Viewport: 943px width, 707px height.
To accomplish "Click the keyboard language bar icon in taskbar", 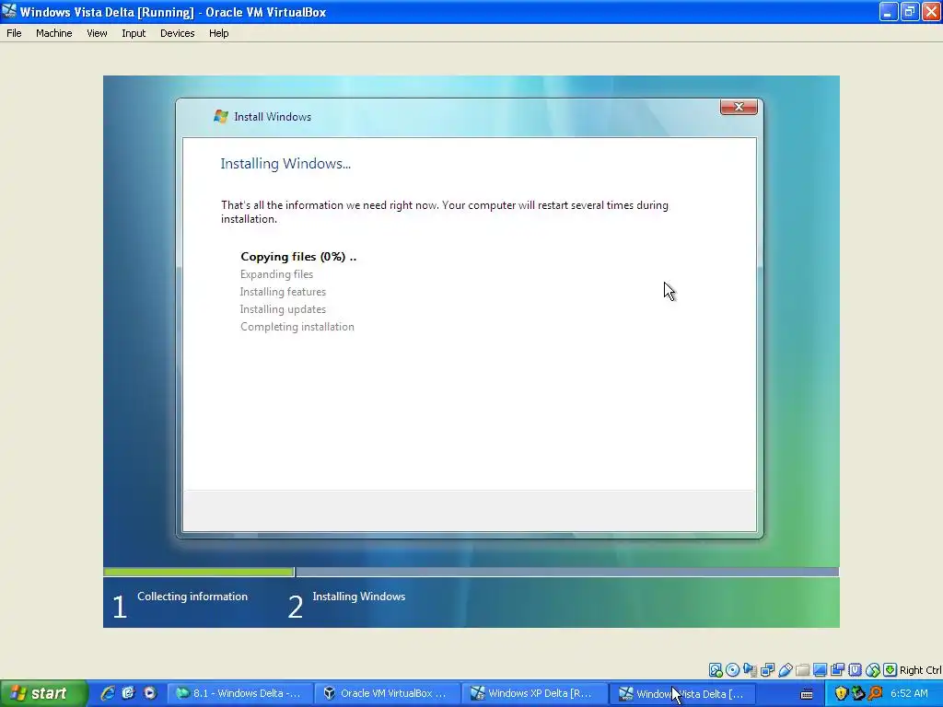I will click(x=807, y=694).
